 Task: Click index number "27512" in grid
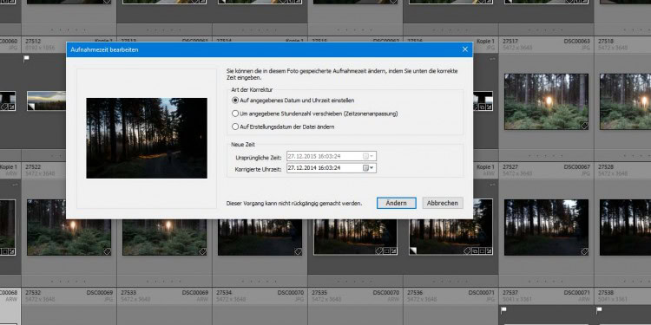[x=33, y=42]
